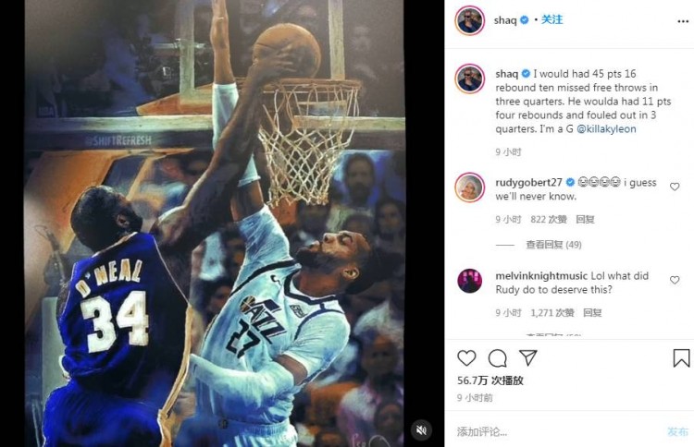
Task: Open comments via speech bubble icon
Action: click(498, 358)
